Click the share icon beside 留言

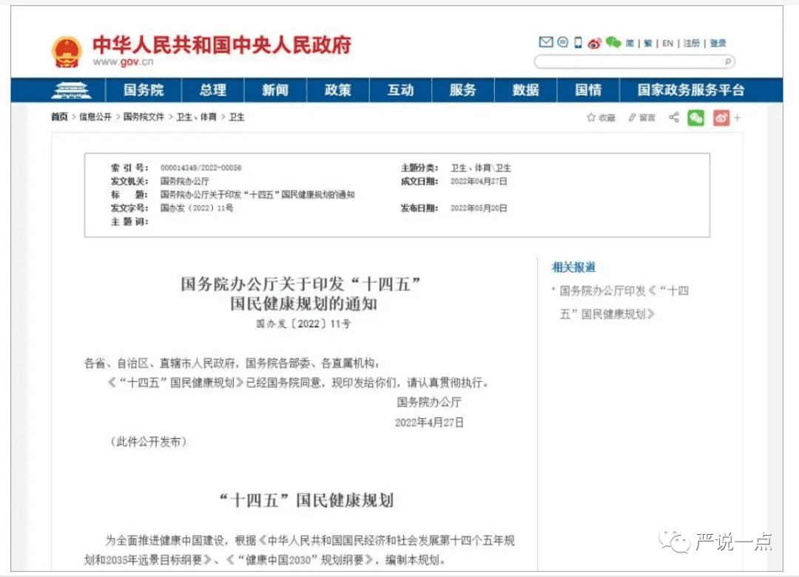[673, 117]
